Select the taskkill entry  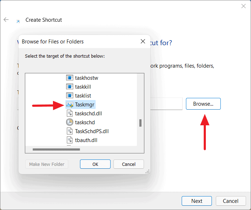79,87
